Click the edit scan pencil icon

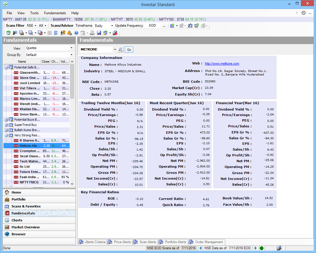tap(190, 26)
